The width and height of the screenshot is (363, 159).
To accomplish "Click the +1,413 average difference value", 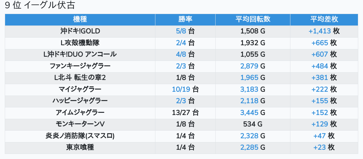I will click(x=320, y=31).
